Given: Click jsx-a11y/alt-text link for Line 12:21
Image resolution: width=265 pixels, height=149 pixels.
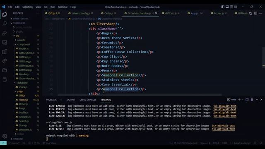Looking at the screenshot, I should coord(223,129).
